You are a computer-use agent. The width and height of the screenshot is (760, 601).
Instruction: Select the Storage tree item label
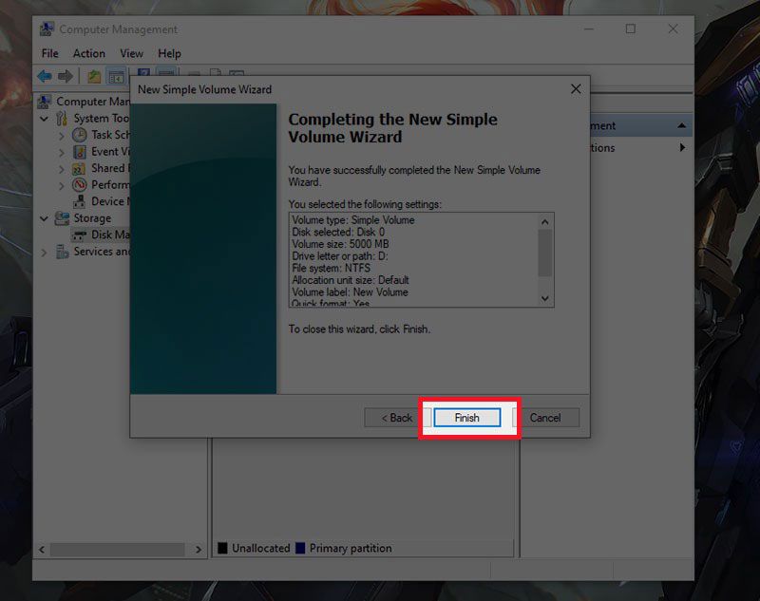click(92, 218)
